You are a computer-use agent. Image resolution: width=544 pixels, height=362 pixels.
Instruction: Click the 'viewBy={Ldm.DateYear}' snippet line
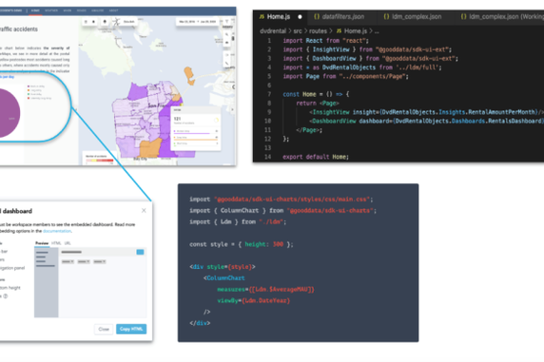[253, 300]
